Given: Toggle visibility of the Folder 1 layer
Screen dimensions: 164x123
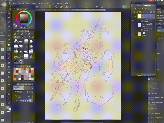Looking at the screenshot, I should (133, 21).
